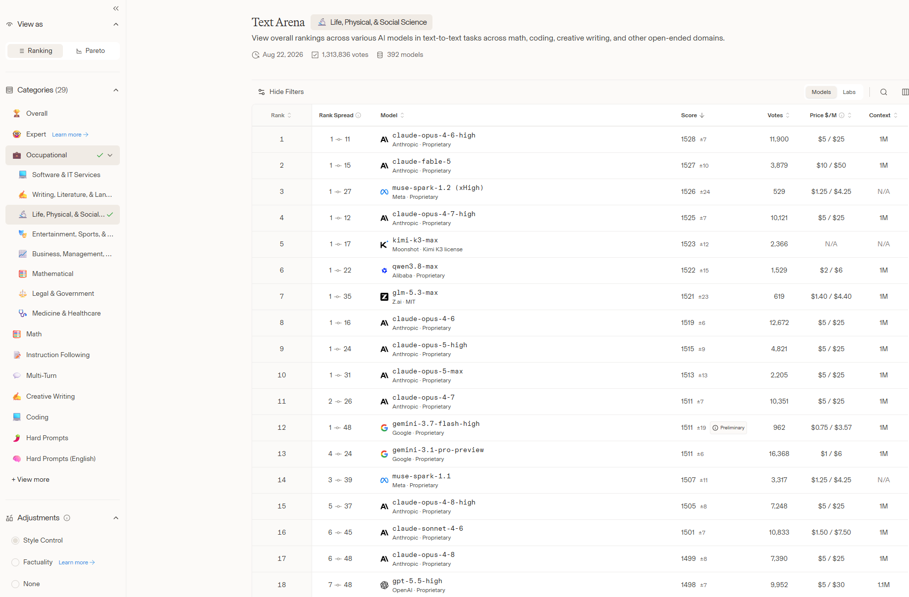Open the Creative Writing category
This screenshot has height=597, width=909.
pos(63,396)
